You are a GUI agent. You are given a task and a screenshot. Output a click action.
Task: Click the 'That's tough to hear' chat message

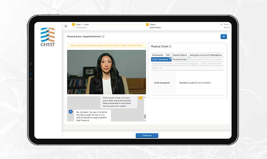click(x=119, y=102)
